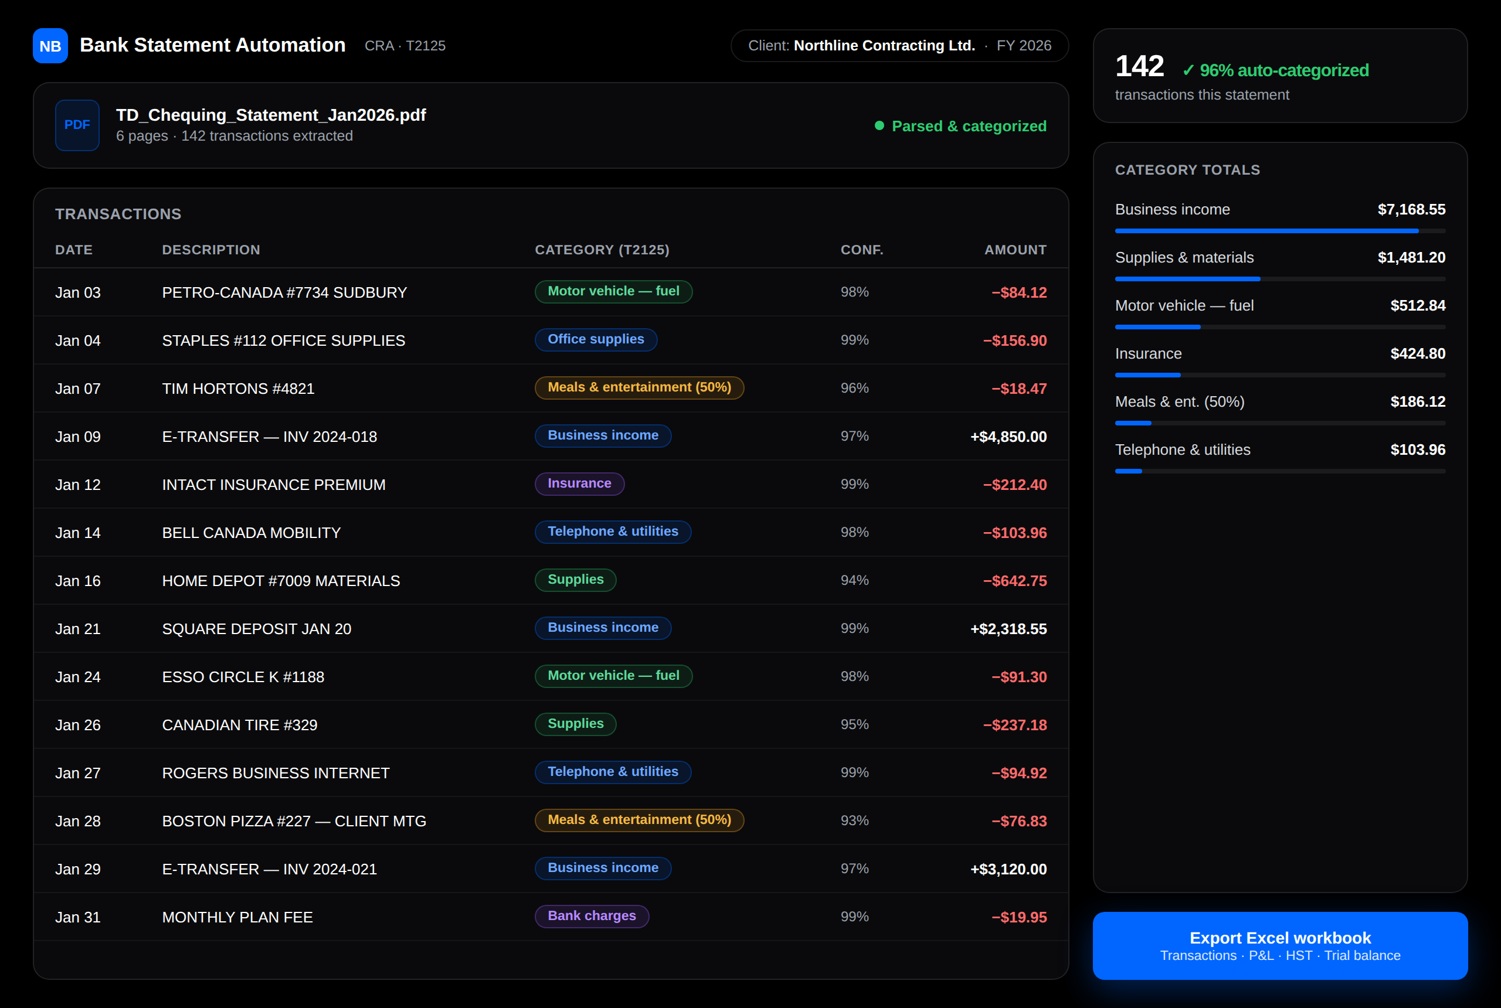Click the Insurance tag for INTACT INSURANCE
The image size is (1501, 1008).
click(579, 483)
